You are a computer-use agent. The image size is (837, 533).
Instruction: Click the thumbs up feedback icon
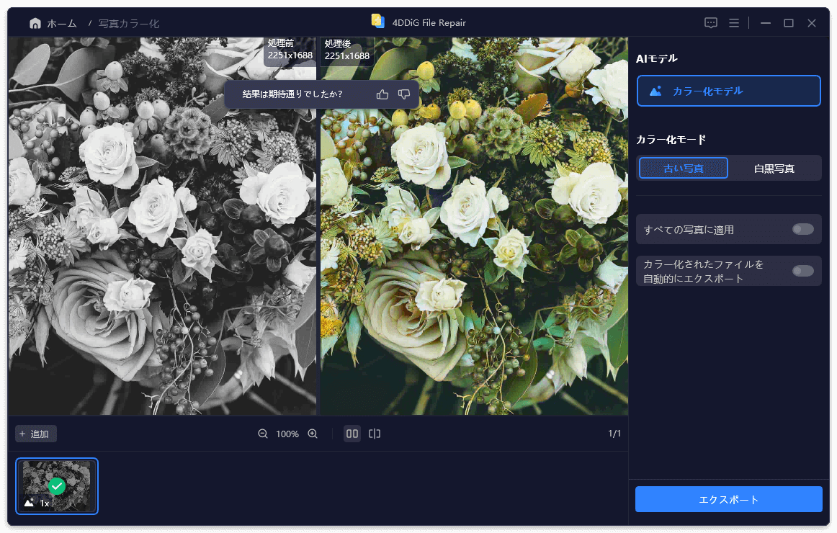tap(382, 94)
